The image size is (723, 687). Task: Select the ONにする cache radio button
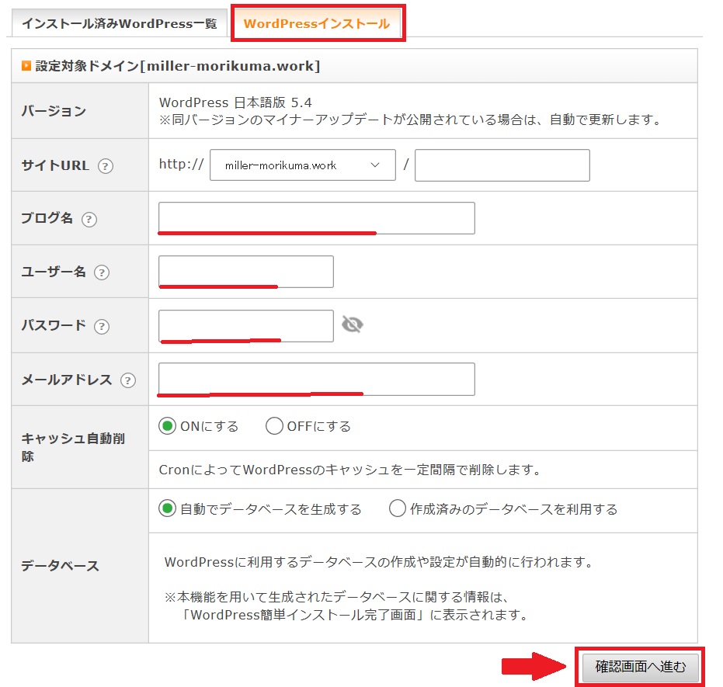pyautogui.click(x=168, y=426)
